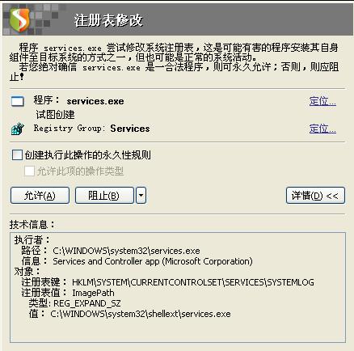Click the program window icon beside services.exe
The image size is (354, 351).
18,101
